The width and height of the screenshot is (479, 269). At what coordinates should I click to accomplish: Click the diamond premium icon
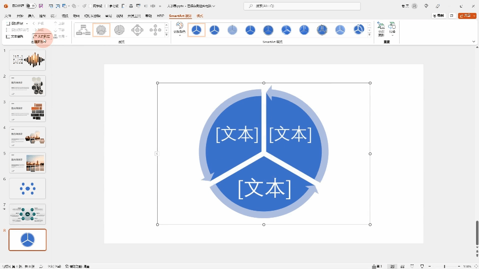(x=426, y=6)
